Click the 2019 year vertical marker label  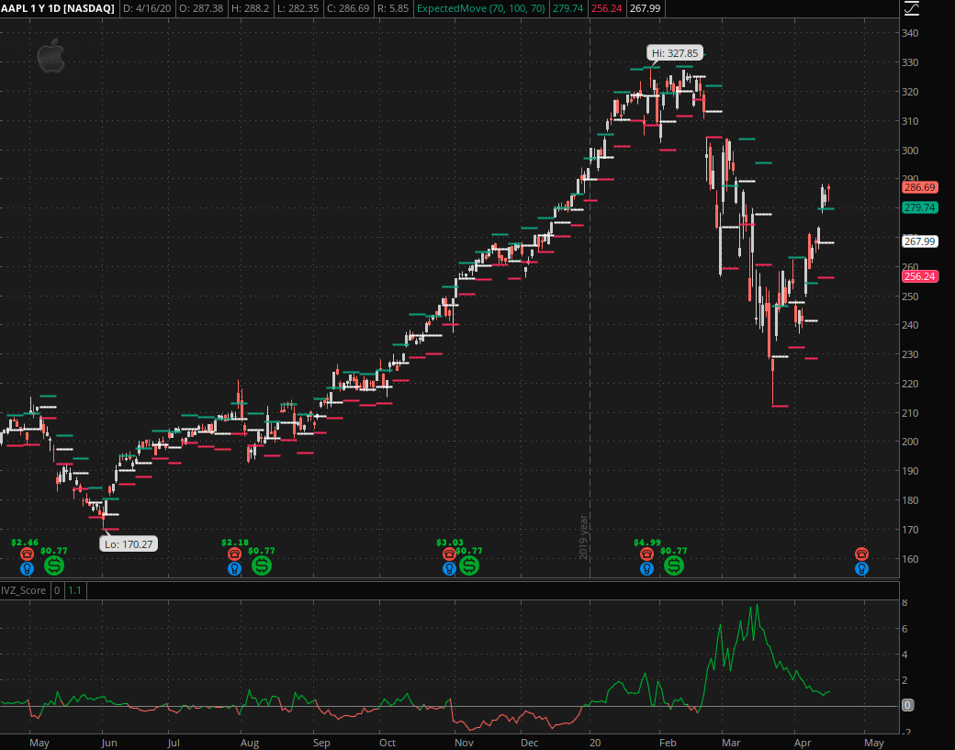coord(583,537)
